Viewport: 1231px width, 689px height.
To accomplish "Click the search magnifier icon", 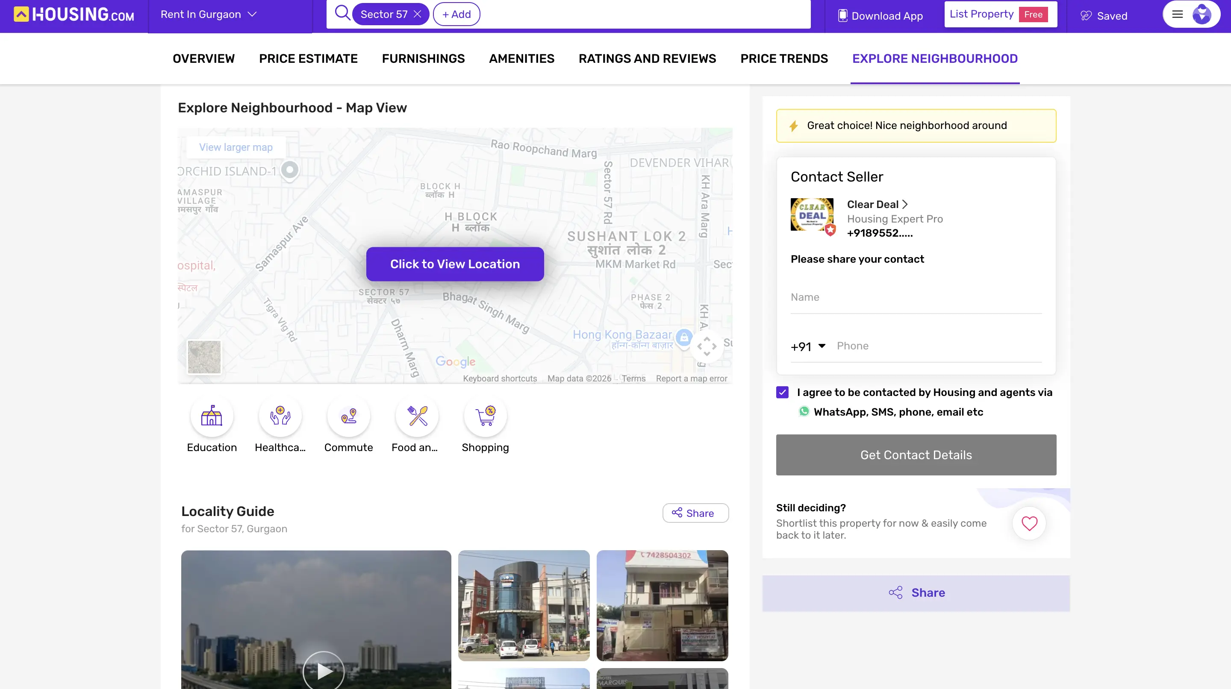I will [342, 13].
